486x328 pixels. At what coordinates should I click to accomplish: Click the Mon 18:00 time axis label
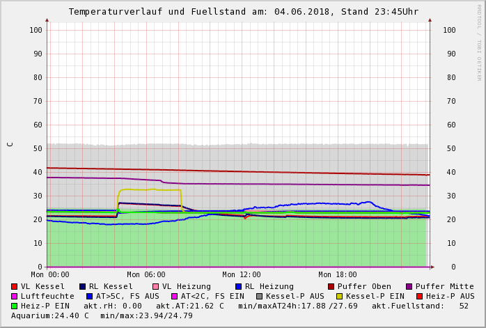click(x=338, y=275)
